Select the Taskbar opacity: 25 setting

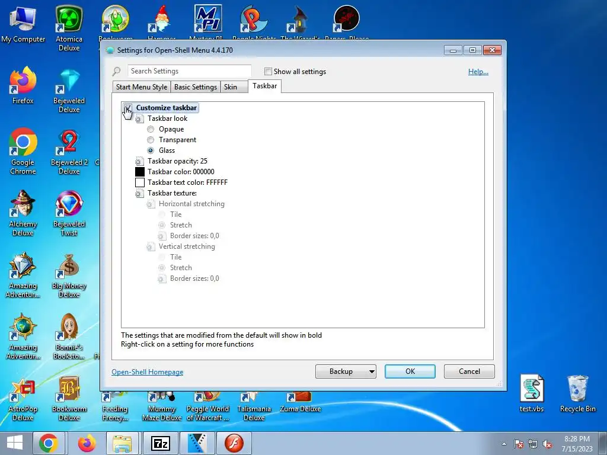(177, 161)
